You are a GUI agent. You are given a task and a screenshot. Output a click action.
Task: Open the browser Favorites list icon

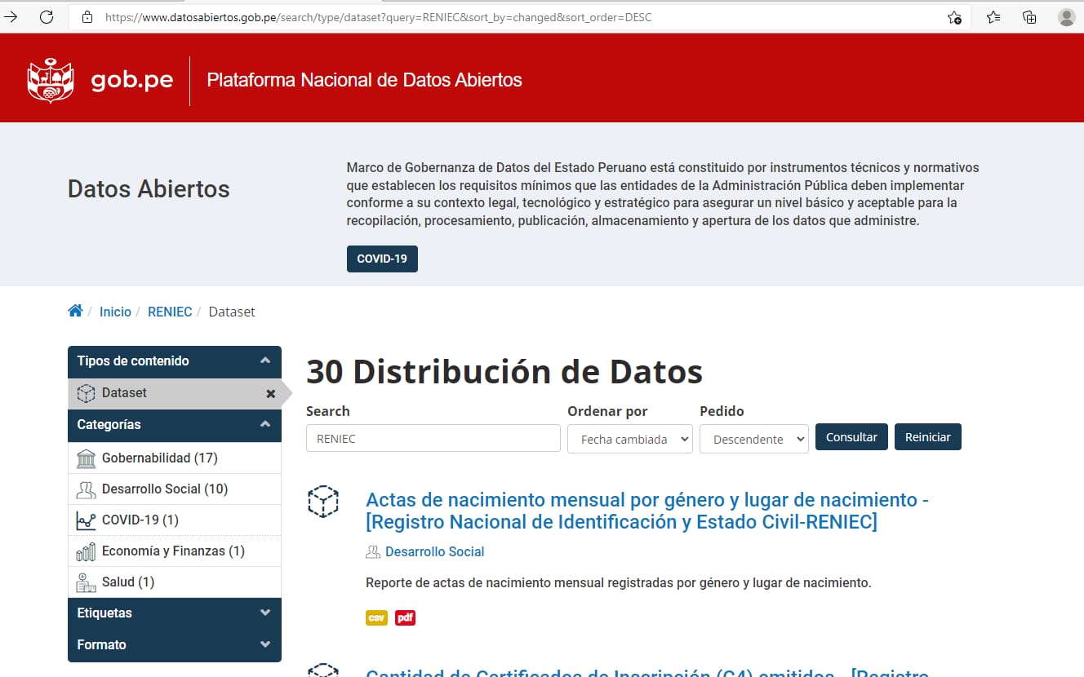click(993, 17)
